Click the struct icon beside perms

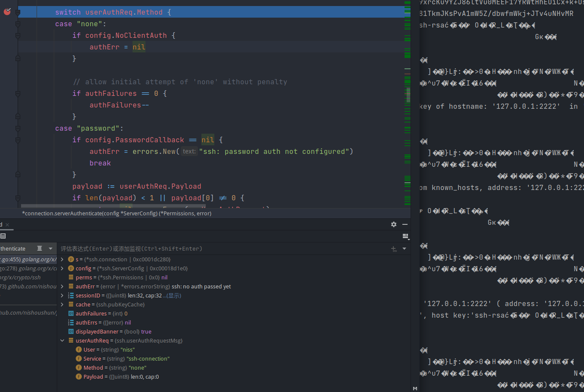coord(71,277)
